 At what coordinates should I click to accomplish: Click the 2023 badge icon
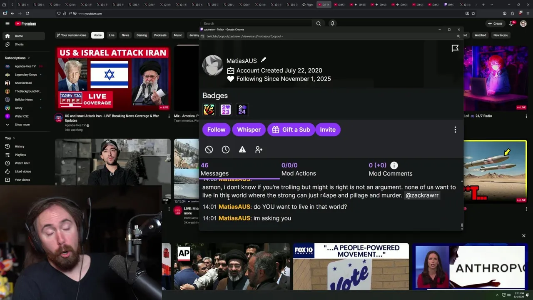(x=226, y=110)
